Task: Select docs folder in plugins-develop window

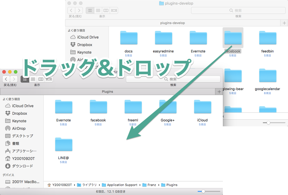Action: tap(129, 38)
